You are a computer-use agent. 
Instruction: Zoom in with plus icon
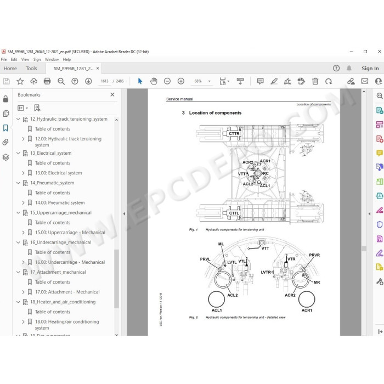[180, 81]
